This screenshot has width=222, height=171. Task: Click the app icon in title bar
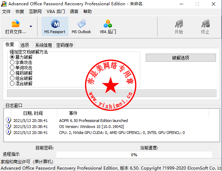[4, 4]
